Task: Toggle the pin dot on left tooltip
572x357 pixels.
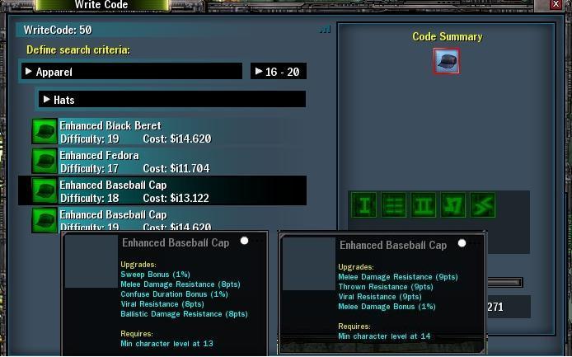Action: point(244,242)
